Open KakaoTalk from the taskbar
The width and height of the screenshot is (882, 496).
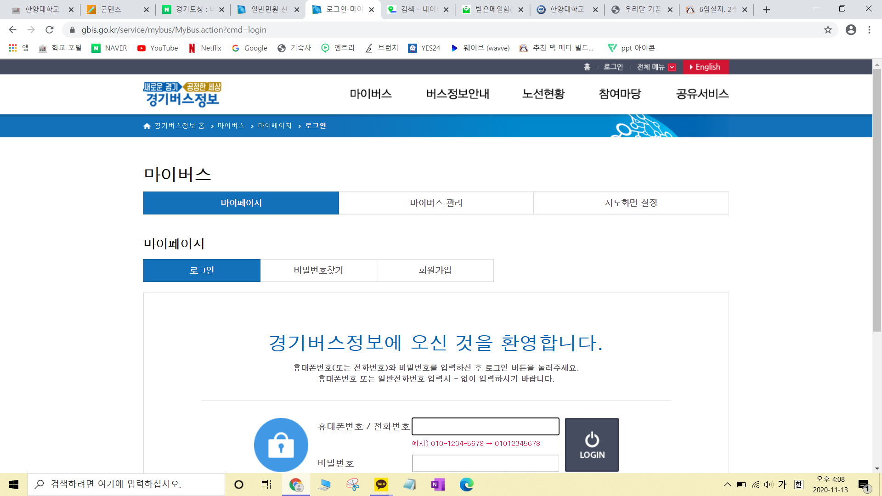[381, 485]
